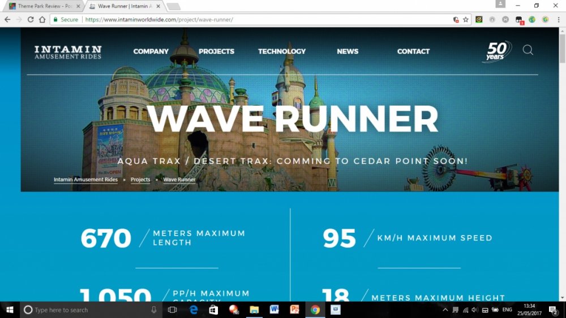
Task: Click the grey flag tray icon beside the chevron
Action: coord(456,310)
